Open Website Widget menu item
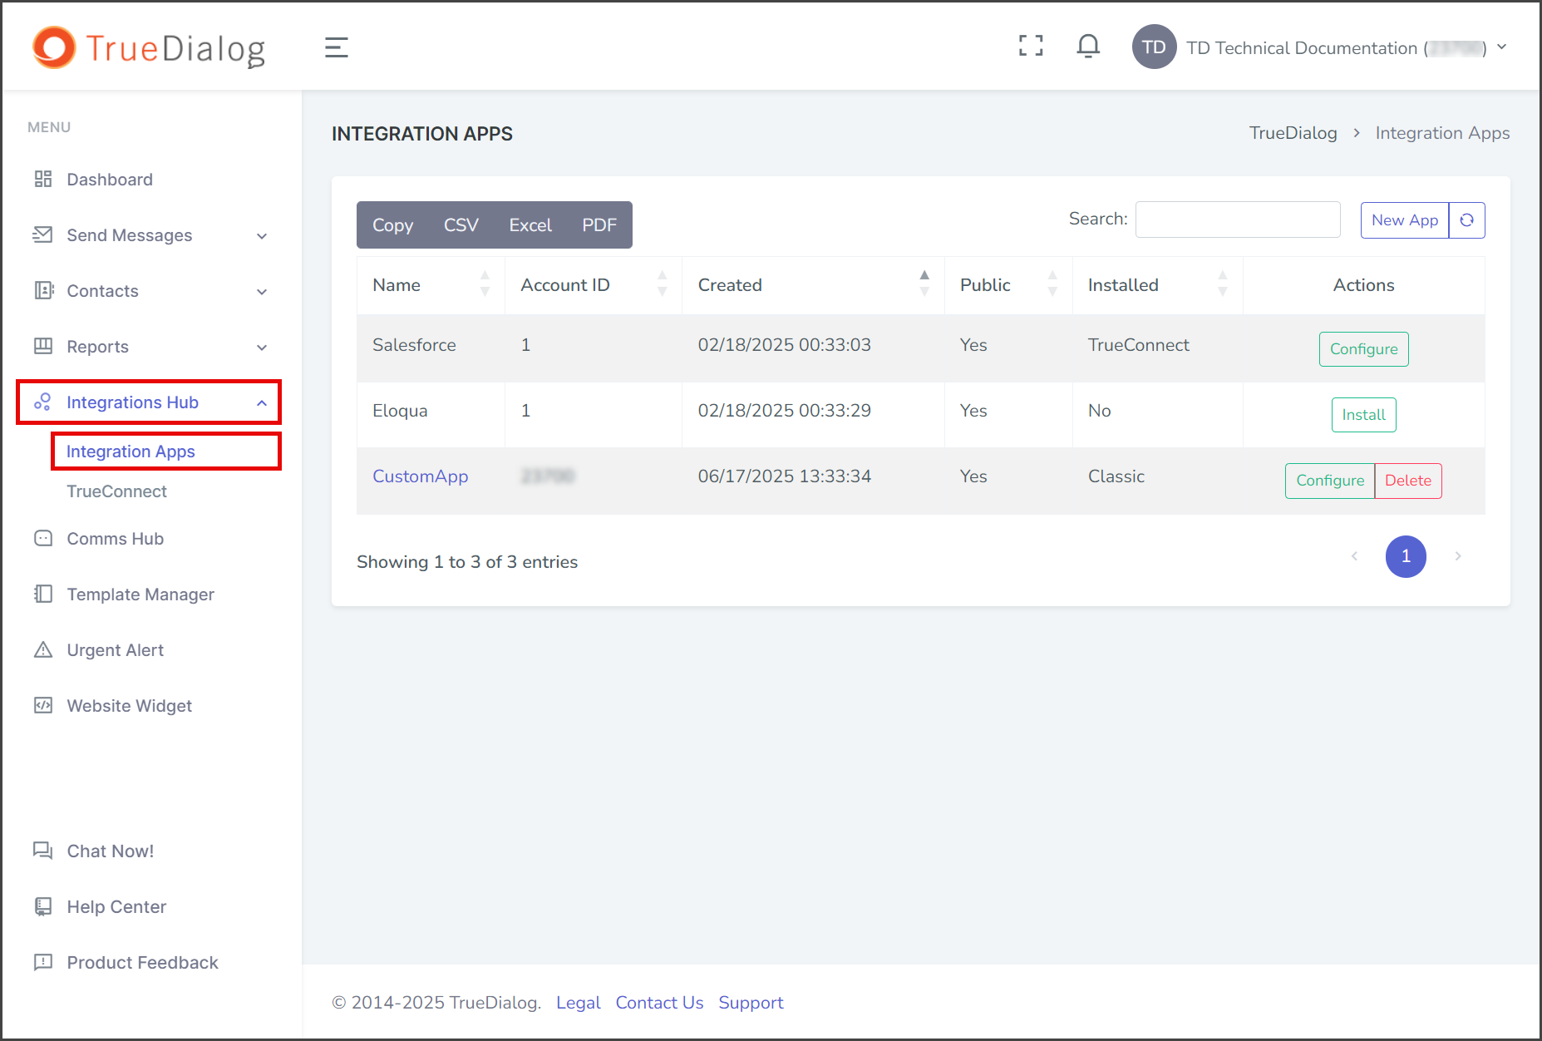Screen dimensions: 1542x1041 coord(129,706)
